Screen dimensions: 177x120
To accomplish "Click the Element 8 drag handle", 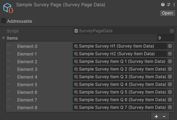I will (9, 107).
